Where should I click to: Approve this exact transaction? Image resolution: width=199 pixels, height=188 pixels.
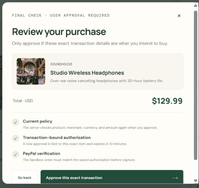(112, 177)
